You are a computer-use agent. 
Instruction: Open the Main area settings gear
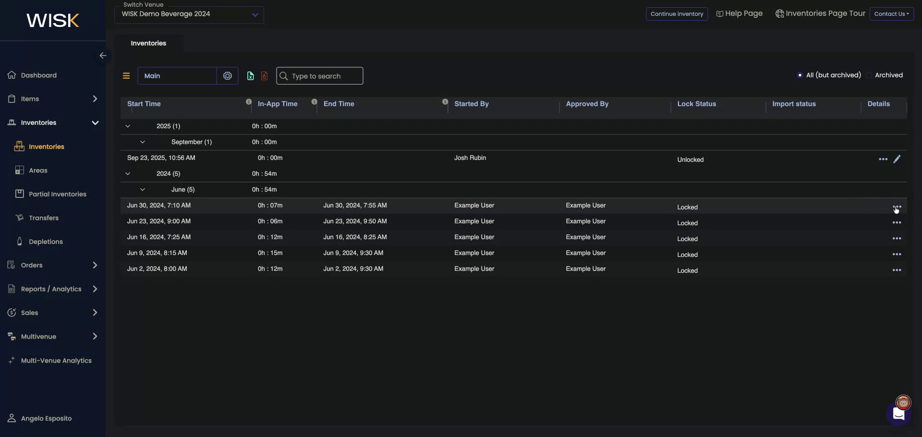point(228,75)
